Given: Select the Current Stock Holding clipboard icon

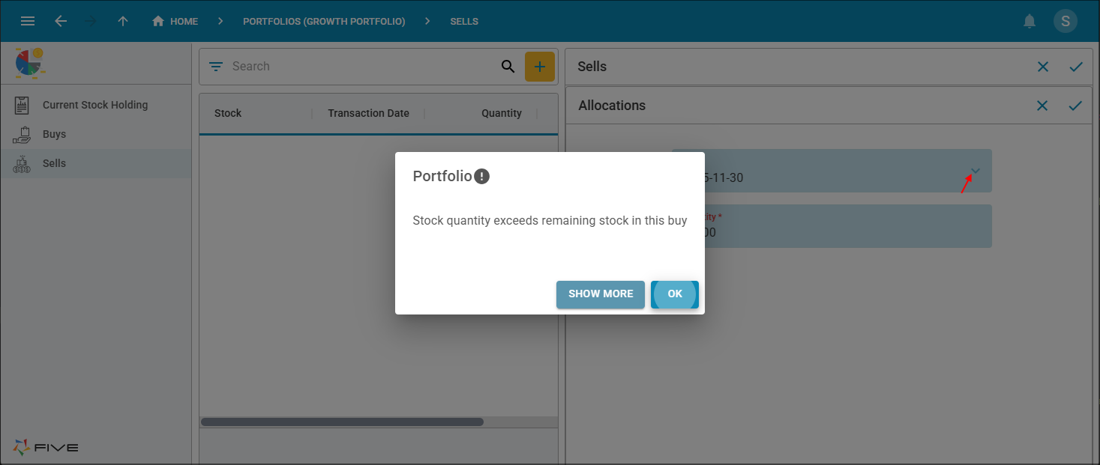Looking at the screenshot, I should pyautogui.click(x=23, y=104).
